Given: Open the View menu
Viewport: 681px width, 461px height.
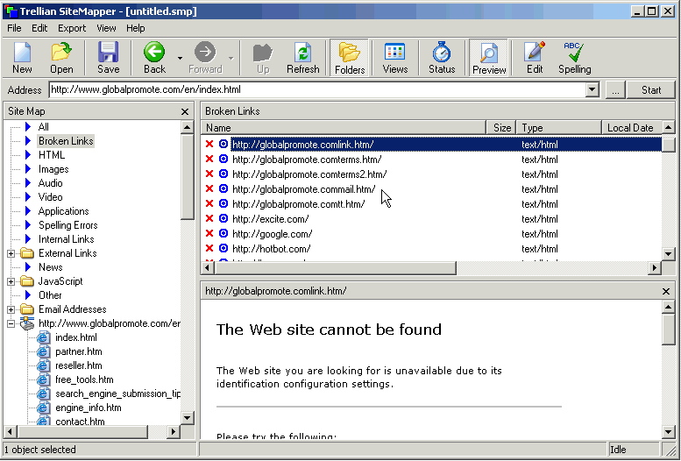Looking at the screenshot, I should tap(106, 28).
